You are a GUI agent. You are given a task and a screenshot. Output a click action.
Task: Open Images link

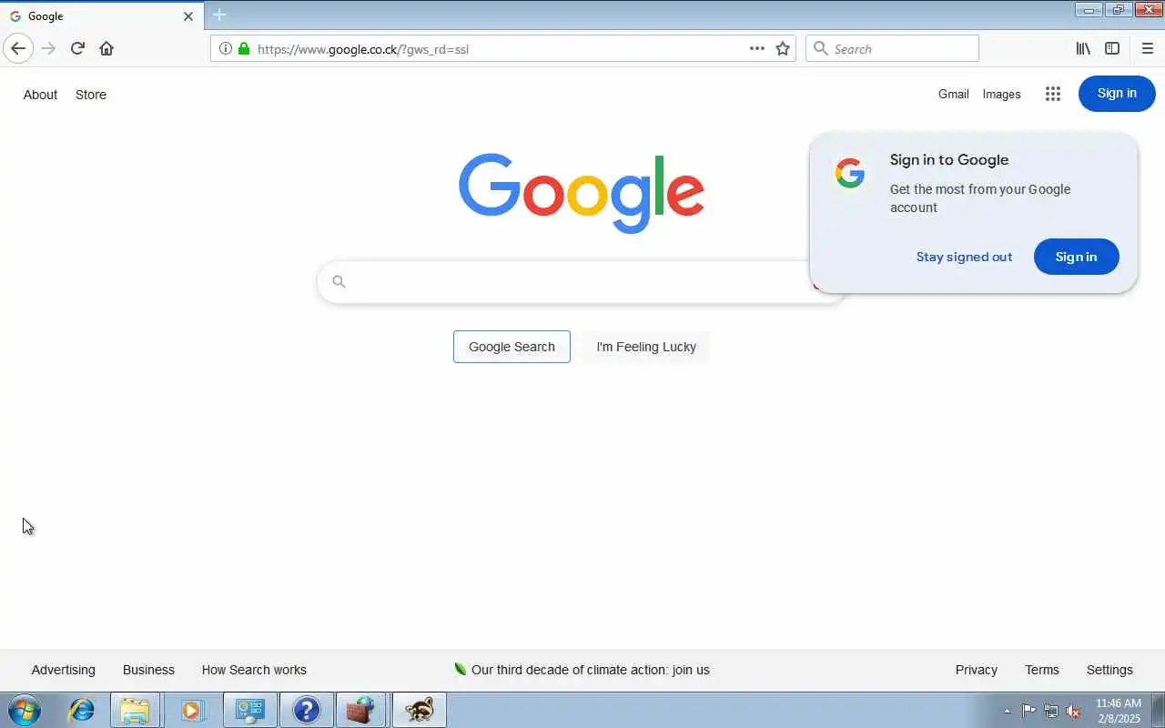pyautogui.click(x=1001, y=94)
